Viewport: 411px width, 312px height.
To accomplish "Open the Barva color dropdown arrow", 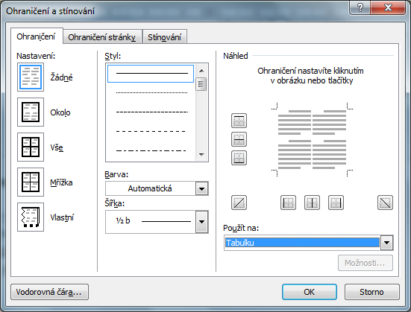I will pyautogui.click(x=202, y=188).
